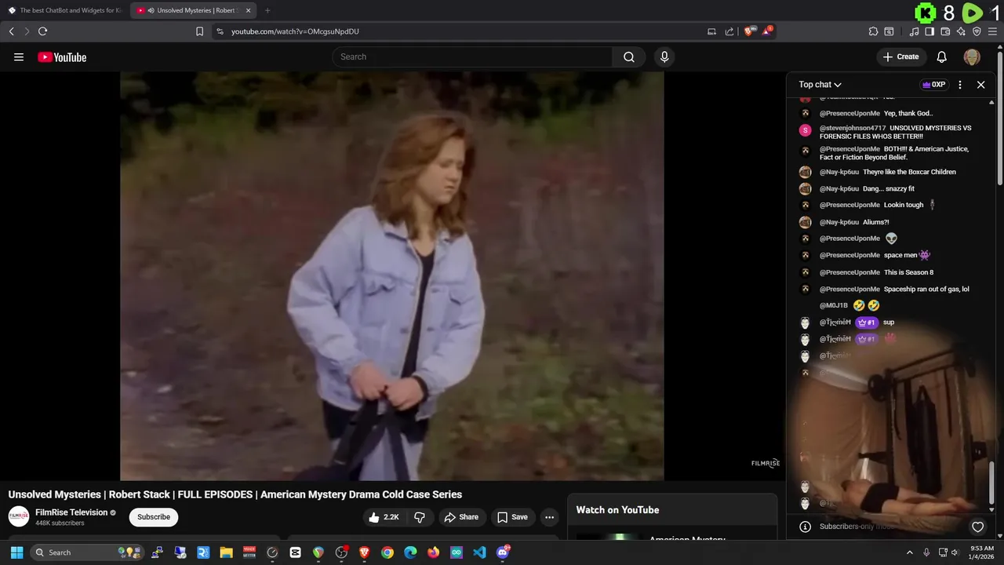Open the YouTube hamburger guide menu

(x=19, y=57)
